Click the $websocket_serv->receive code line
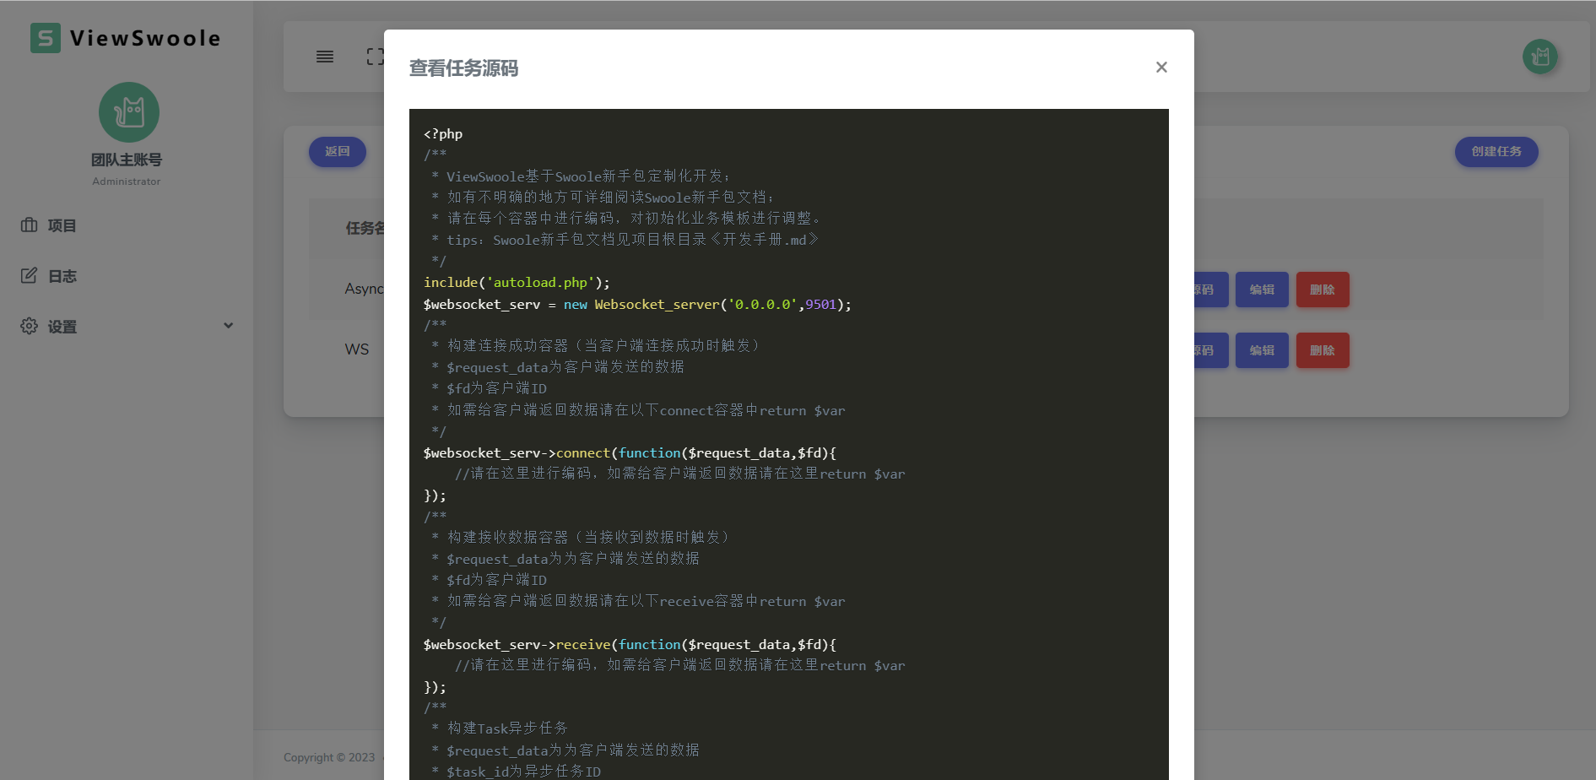 pos(630,645)
